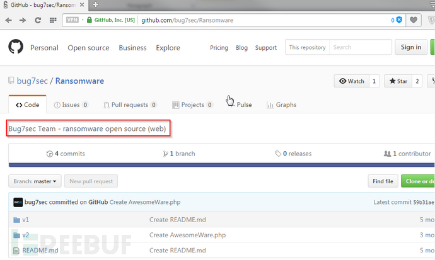Click the Bug7sec Team repository description text
Viewport: 435px width, 260px height.
tap(87, 129)
